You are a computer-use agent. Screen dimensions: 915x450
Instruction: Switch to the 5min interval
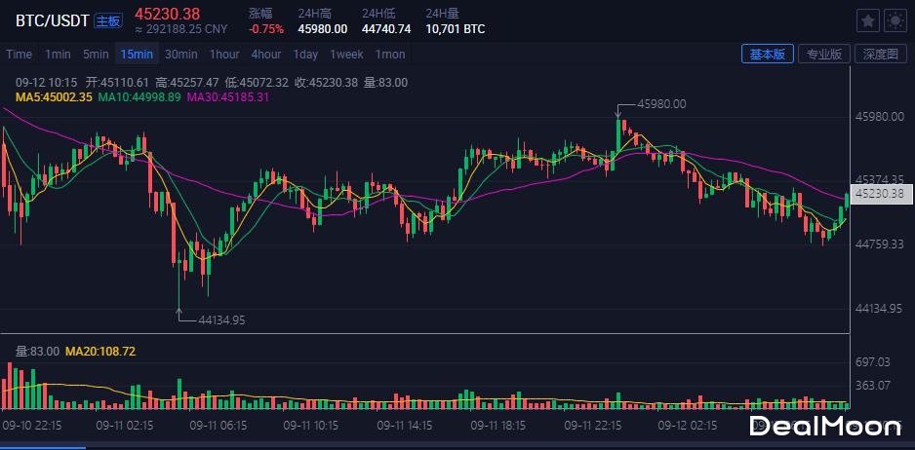pyautogui.click(x=96, y=55)
